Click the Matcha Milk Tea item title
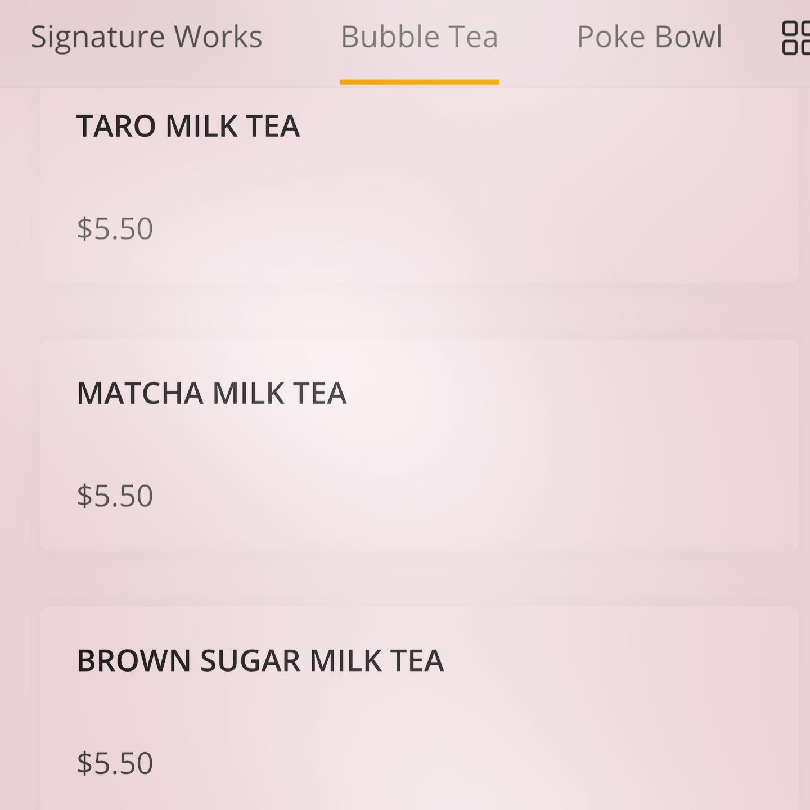The image size is (810, 810). (x=211, y=393)
